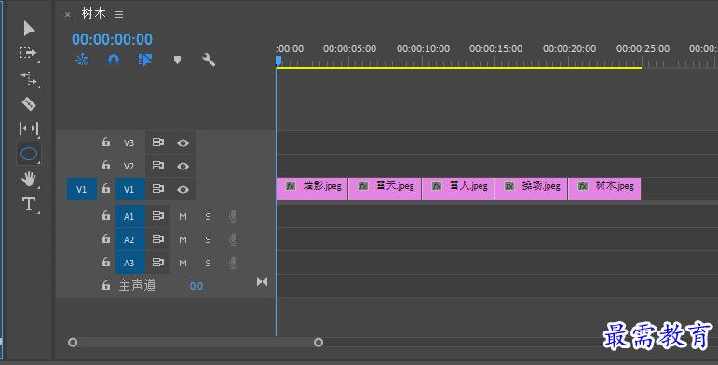Click time ruler at 00:00:20:00

[569, 49]
